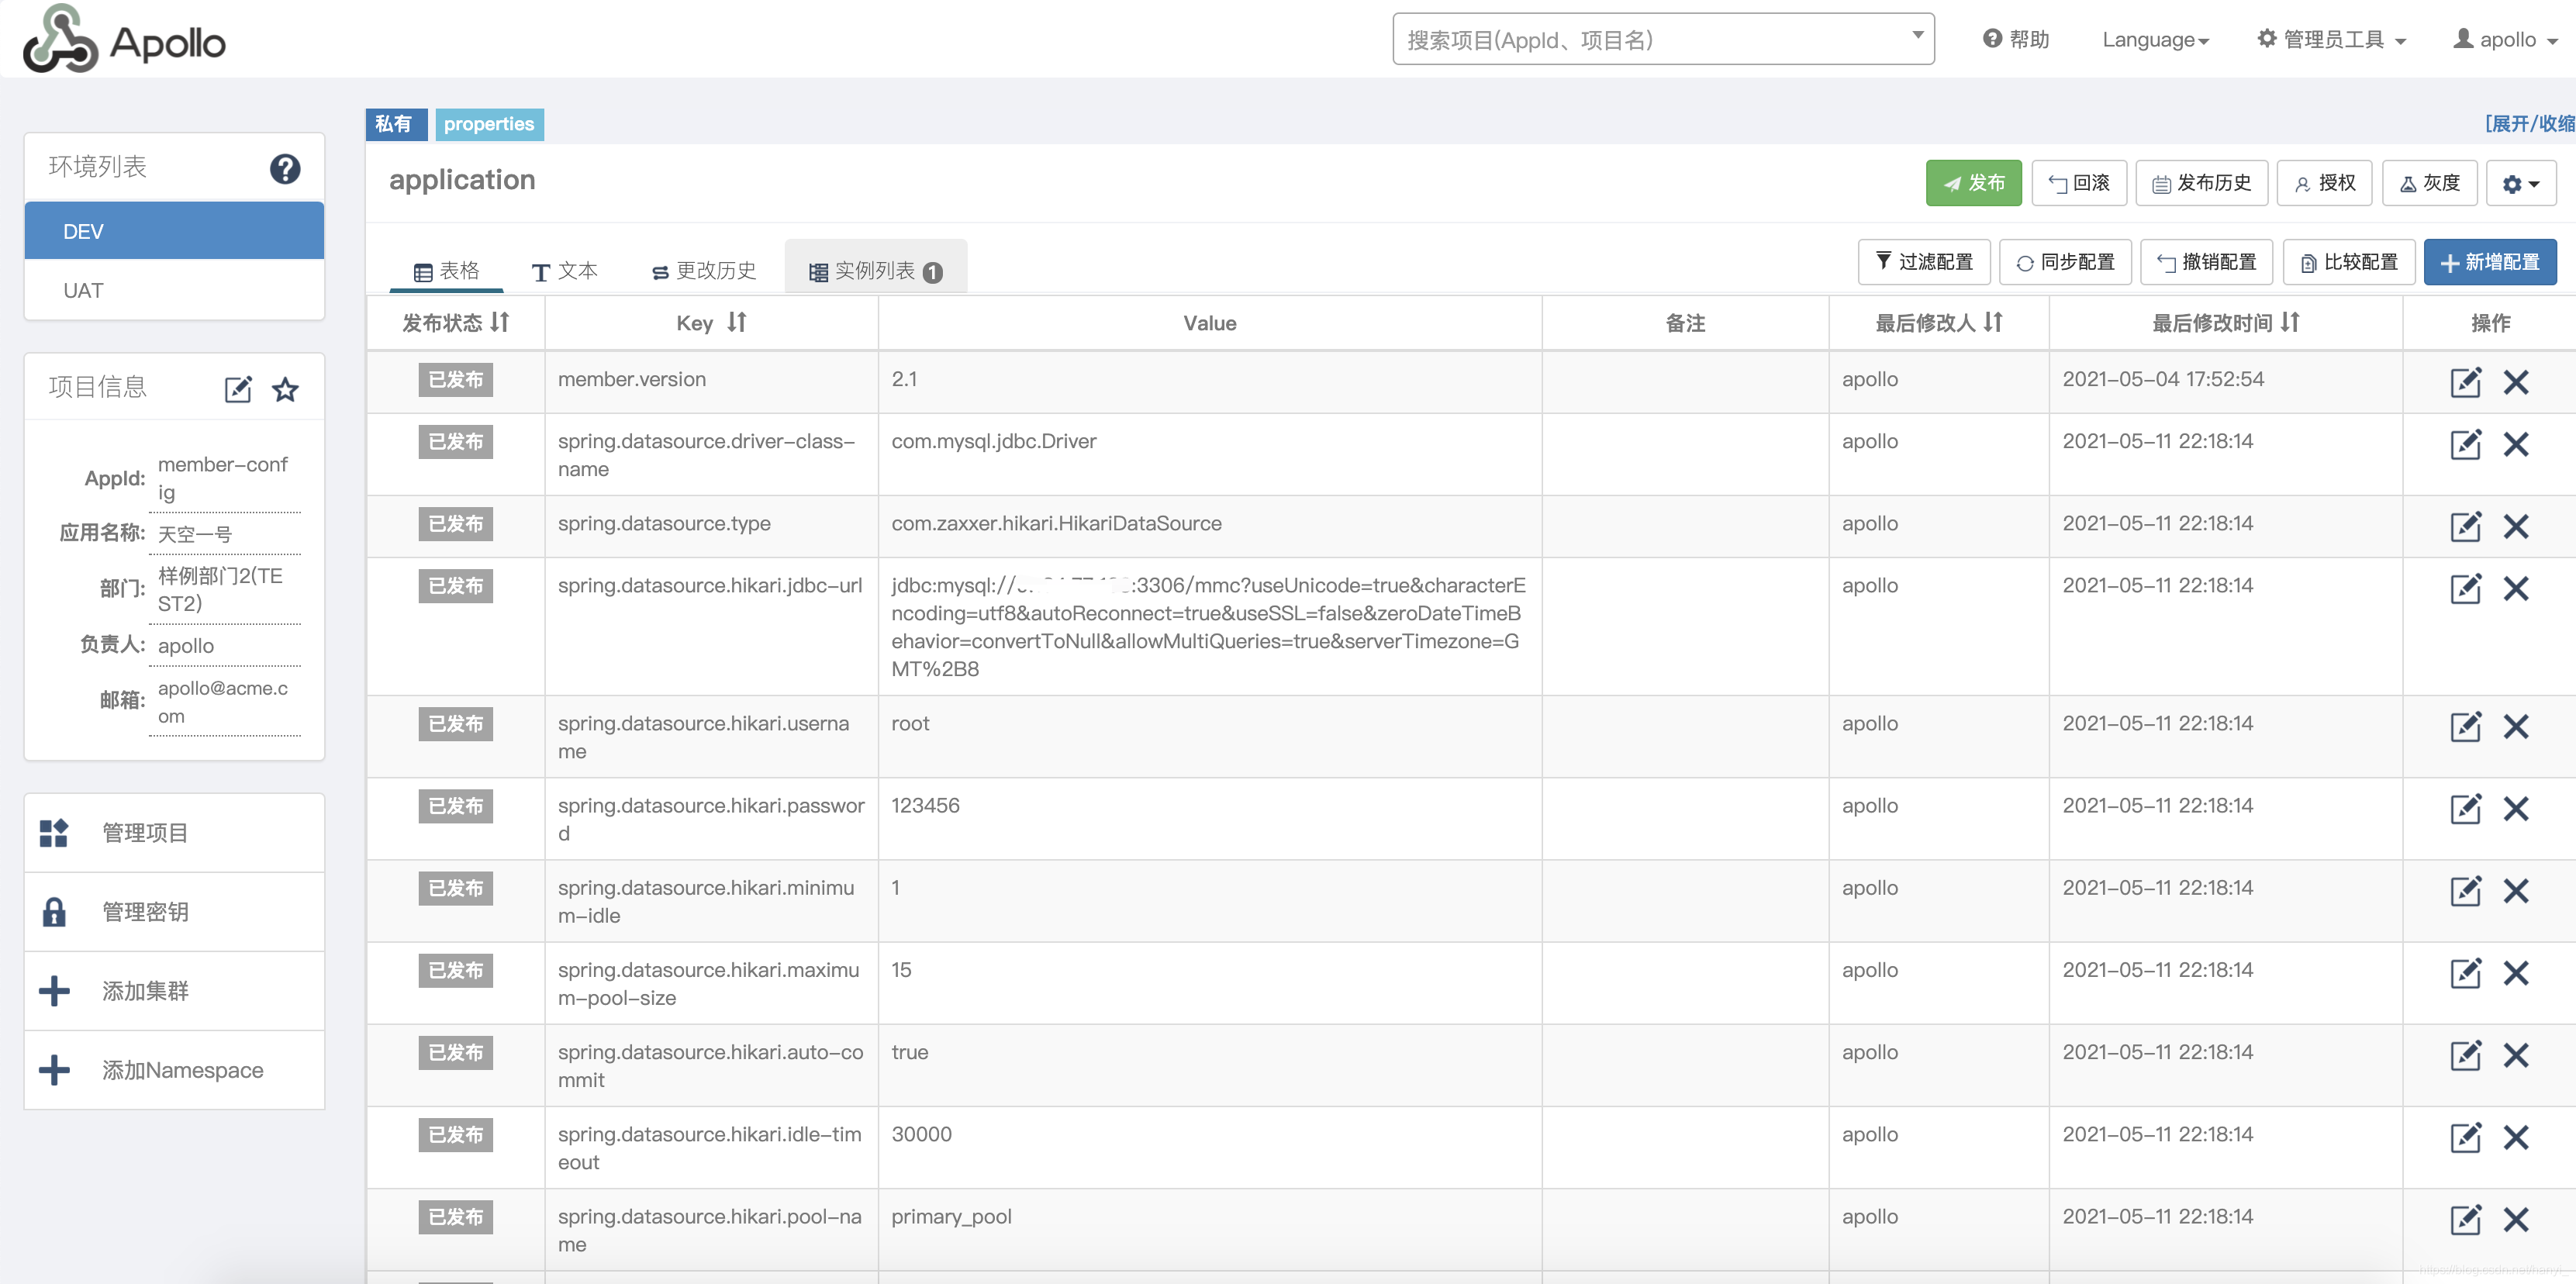Image resolution: width=2576 pixels, height=1284 pixels.
Task: Delete the hikari.pool-name config row
Action: click(x=2516, y=1219)
